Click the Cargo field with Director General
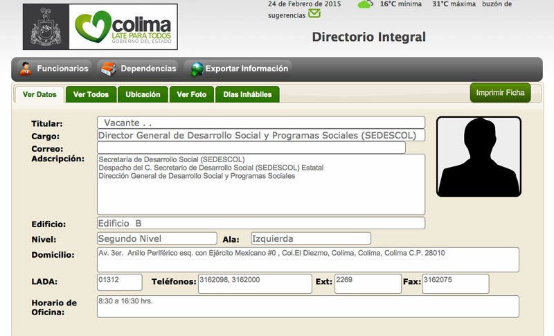This screenshot has height=336, width=554. [x=261, y=135]
